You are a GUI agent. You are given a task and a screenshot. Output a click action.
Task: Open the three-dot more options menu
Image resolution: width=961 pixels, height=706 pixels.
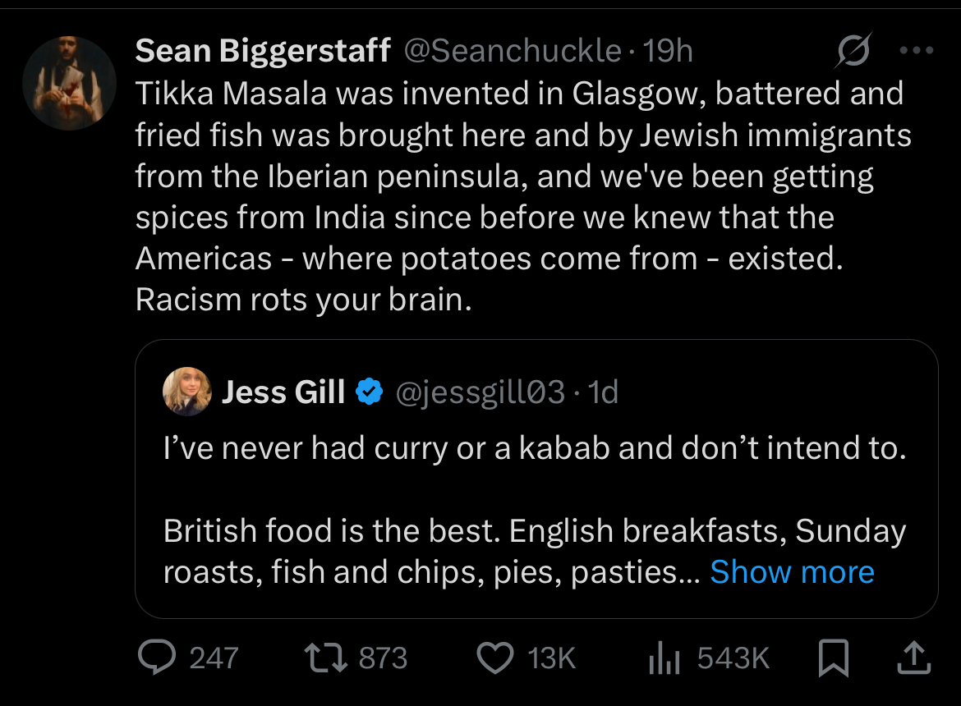[917, 51]
